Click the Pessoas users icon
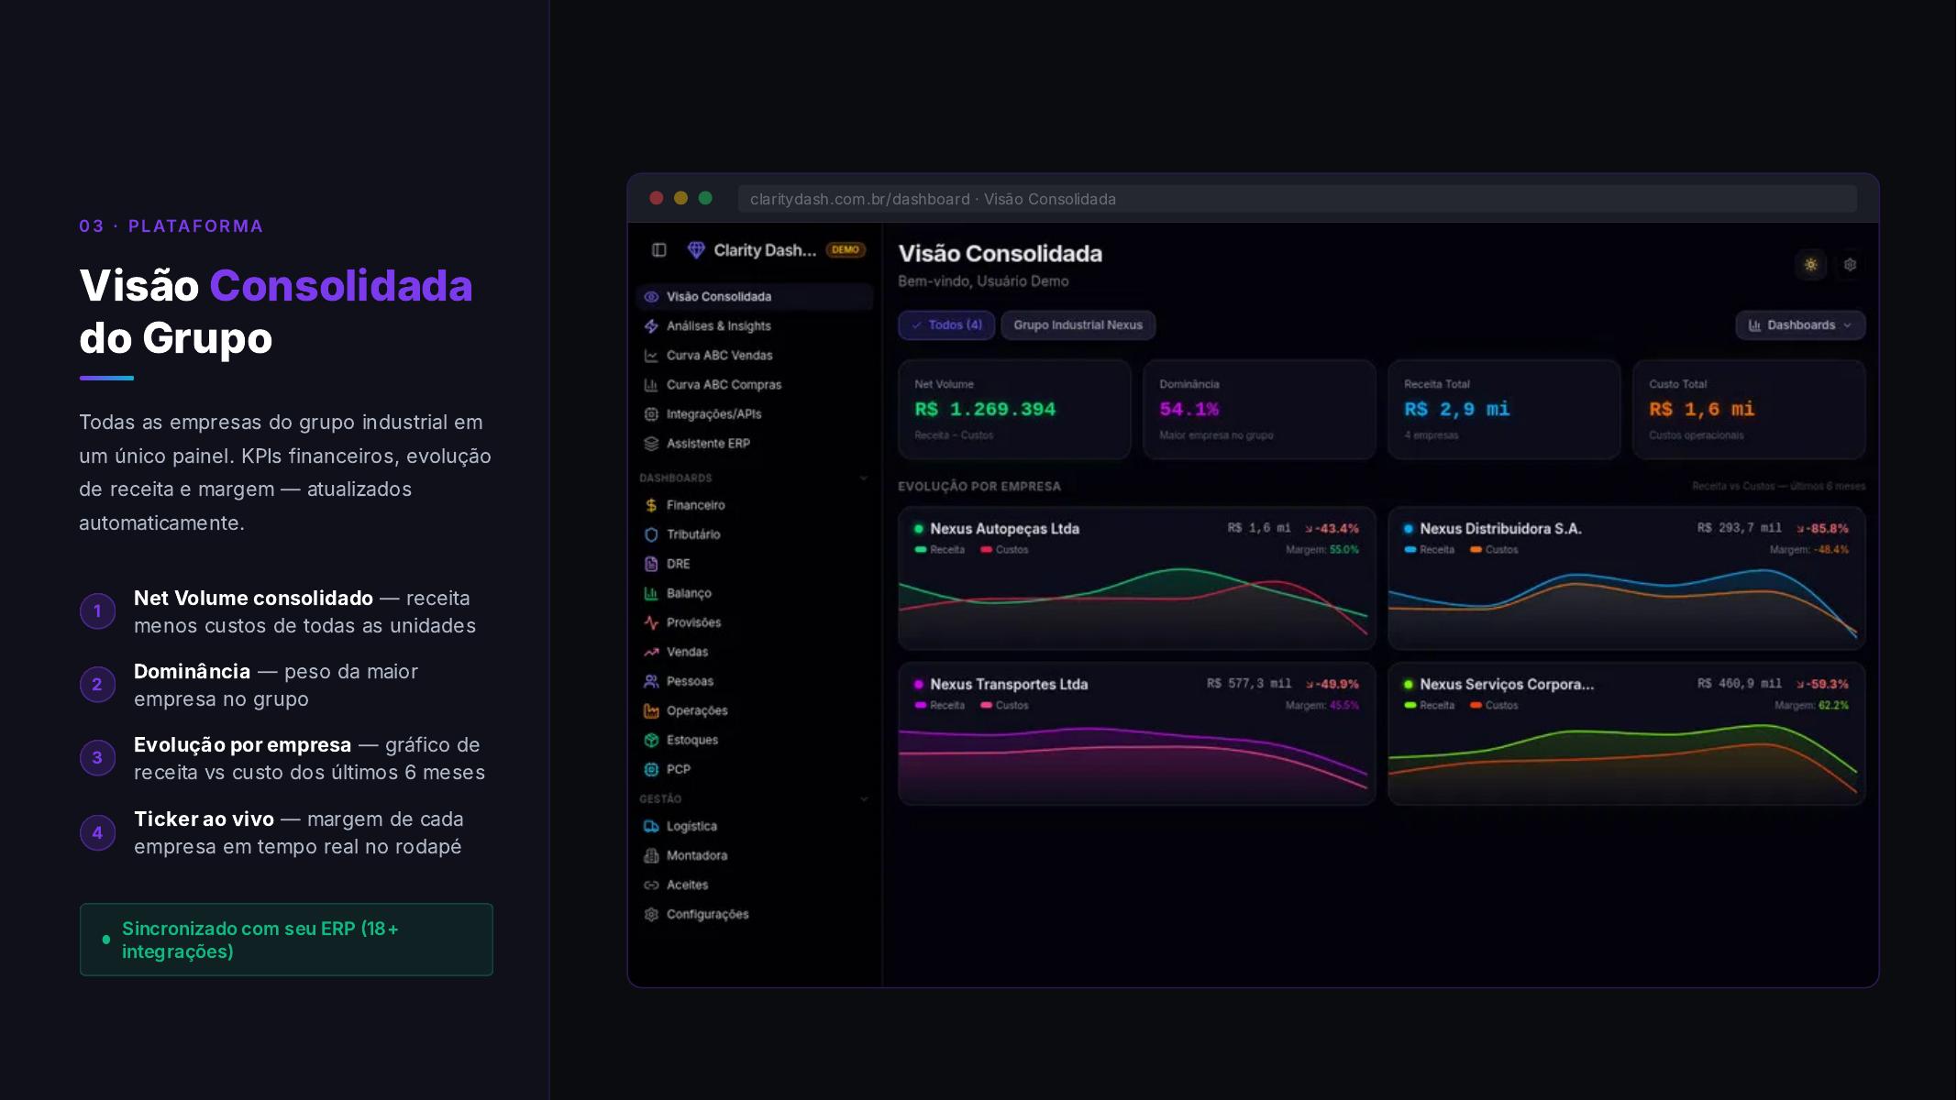 tap(651, 681)
